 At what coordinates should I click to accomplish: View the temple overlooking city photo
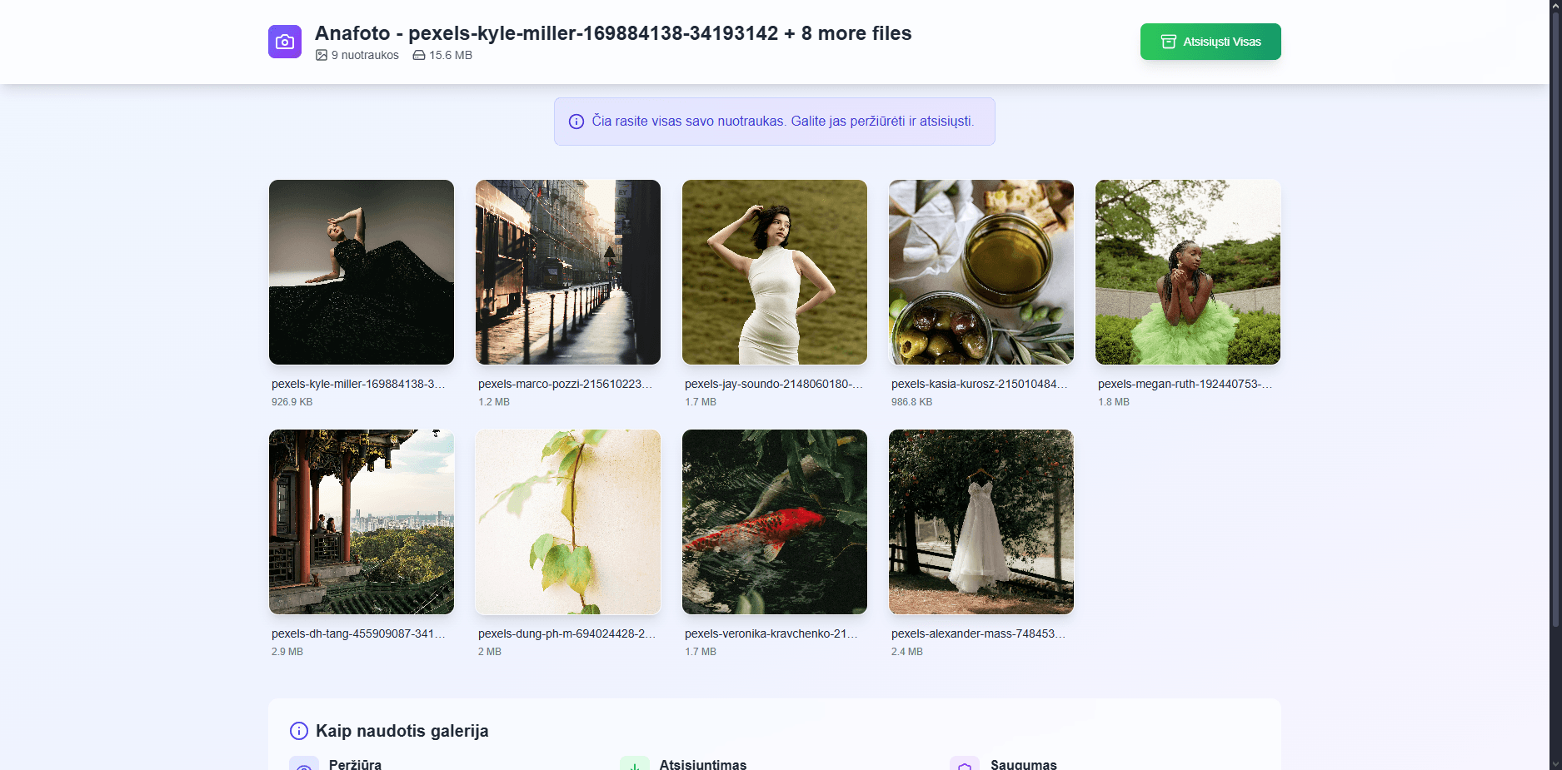(361, 522)
